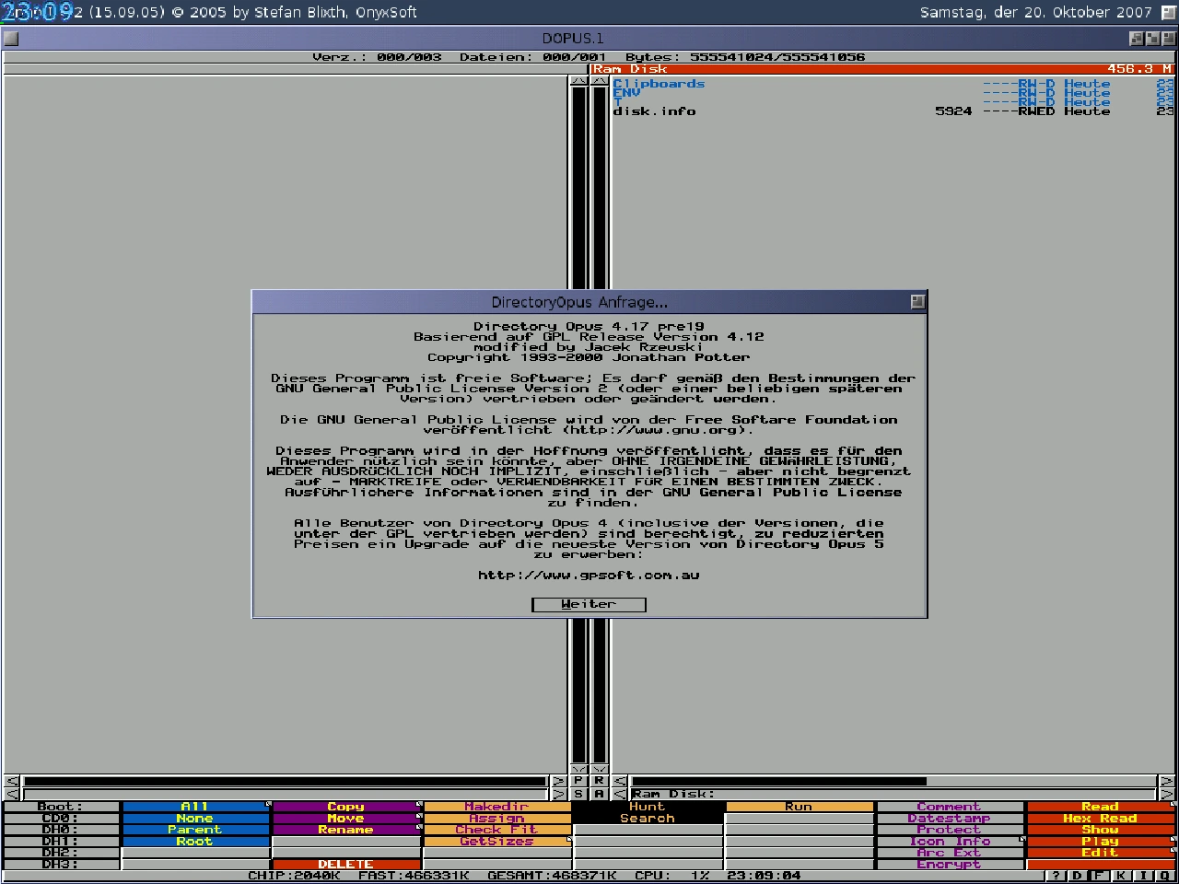Click the Edit button

1101,853
